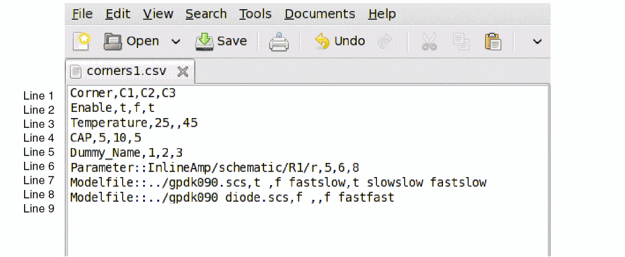The height and width of the screenshot is (257, 625).
Task: Click the Paste clipboard icon
Action: pos(492,42)
